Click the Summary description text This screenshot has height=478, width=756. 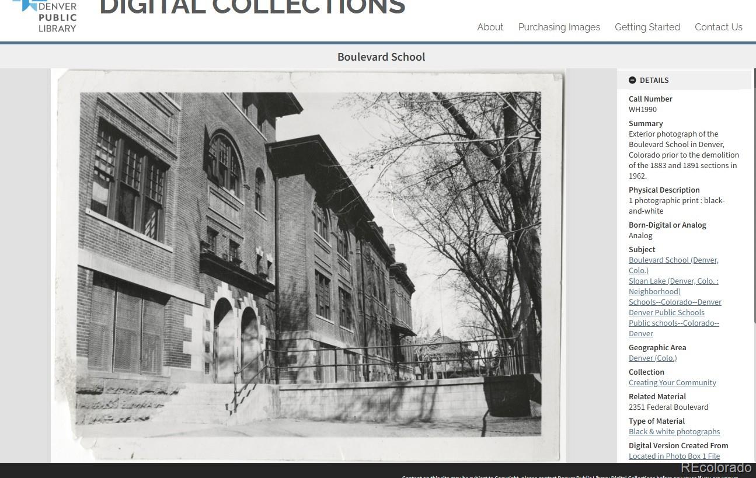click(684, 155)
